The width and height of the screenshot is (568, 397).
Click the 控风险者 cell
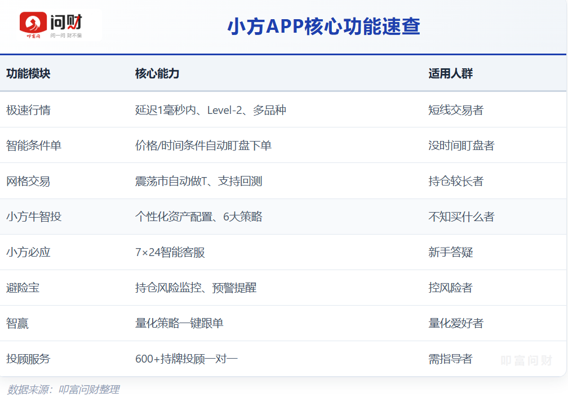(x=450, y=288)
